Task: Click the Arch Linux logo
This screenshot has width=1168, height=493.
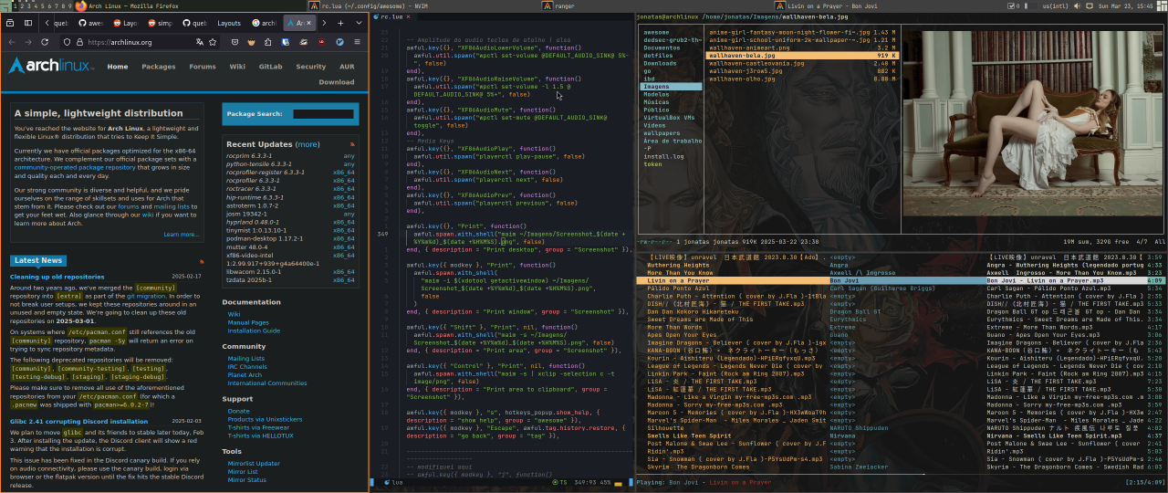Action: 51,66
